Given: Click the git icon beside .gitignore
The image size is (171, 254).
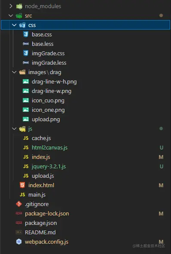Looking at the screenshot, I should point(19,204).
